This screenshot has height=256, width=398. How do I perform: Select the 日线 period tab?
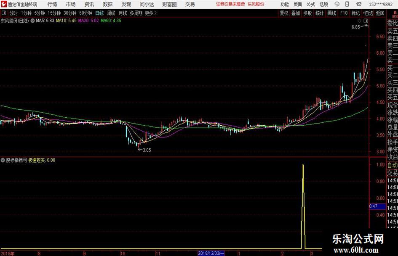[x=99, y=13]
